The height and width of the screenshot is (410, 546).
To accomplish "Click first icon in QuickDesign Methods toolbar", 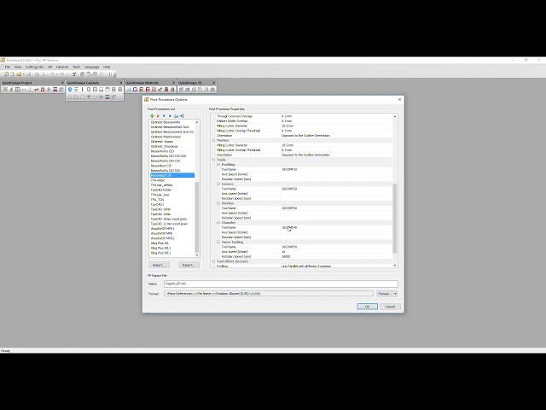I will click(x=129, y=90).
